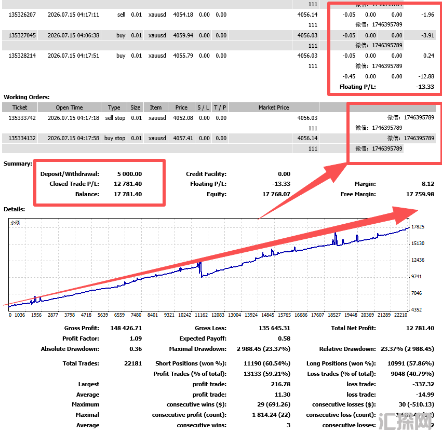The image size is (442, 434).
Task: Click the Deposit/Withdrawal amount 5 000.00
Action: coord(130,174)
